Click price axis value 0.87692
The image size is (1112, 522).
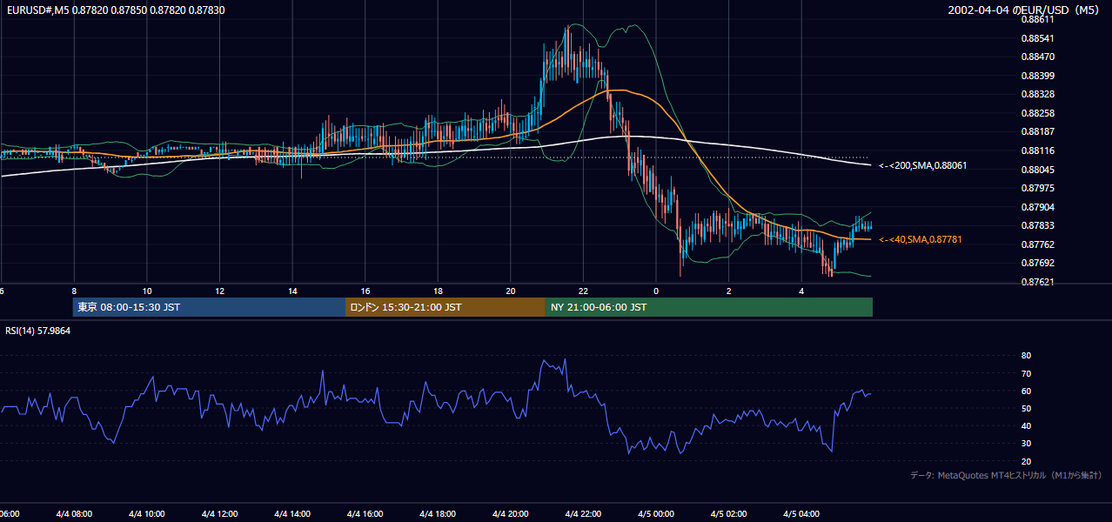1038,263
